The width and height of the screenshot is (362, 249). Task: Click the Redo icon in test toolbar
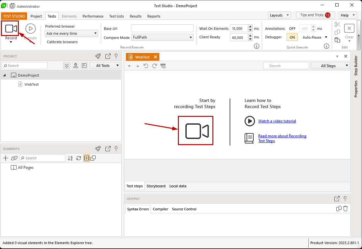click(154, 66)
